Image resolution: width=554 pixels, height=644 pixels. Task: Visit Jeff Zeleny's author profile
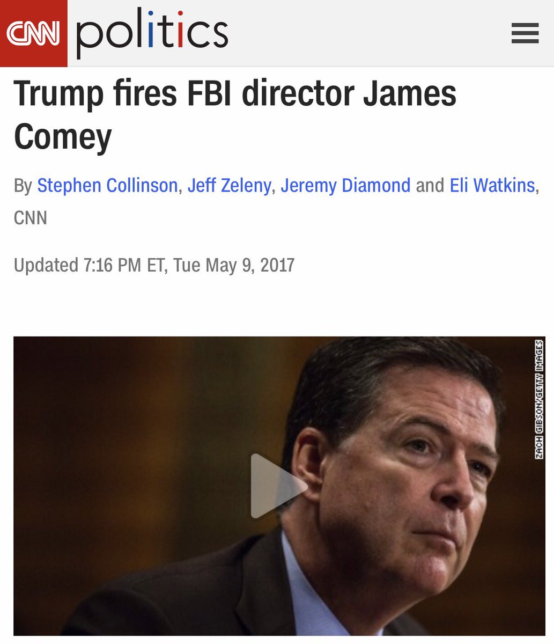230,186
